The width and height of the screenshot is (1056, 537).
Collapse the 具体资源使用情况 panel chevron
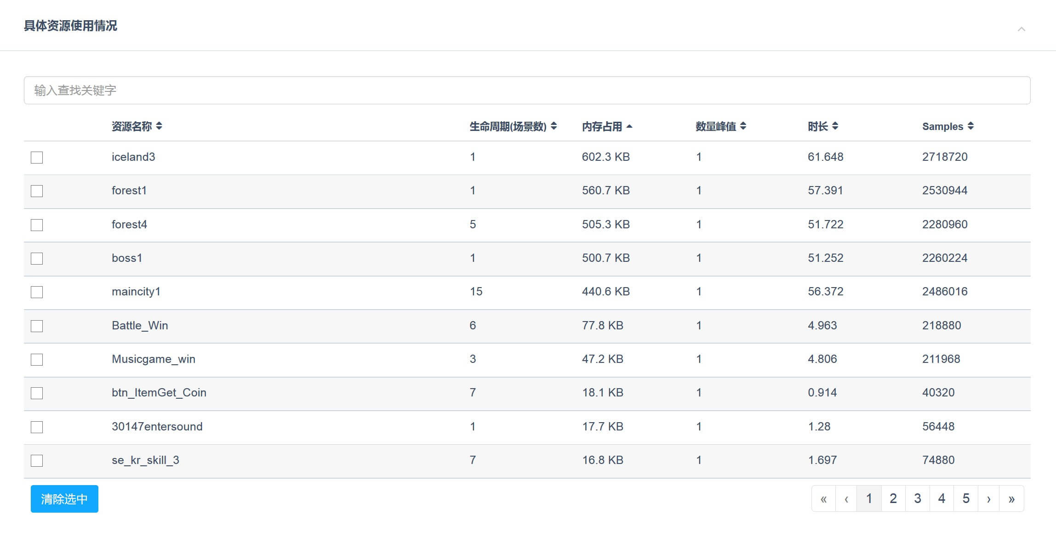pos(1021,29)
